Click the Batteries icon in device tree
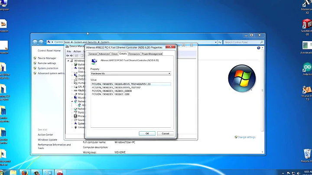 [75, 65]
